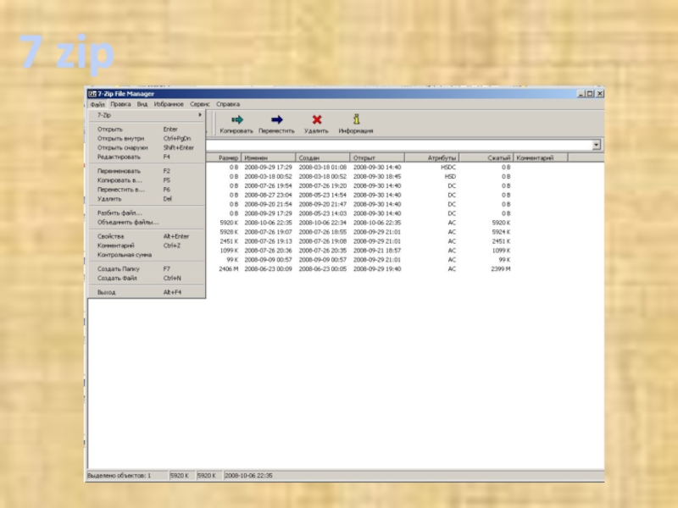Choose Открыть снаружи menu entry
Screen dimensions: 678x508
click(x=147, y=147)
